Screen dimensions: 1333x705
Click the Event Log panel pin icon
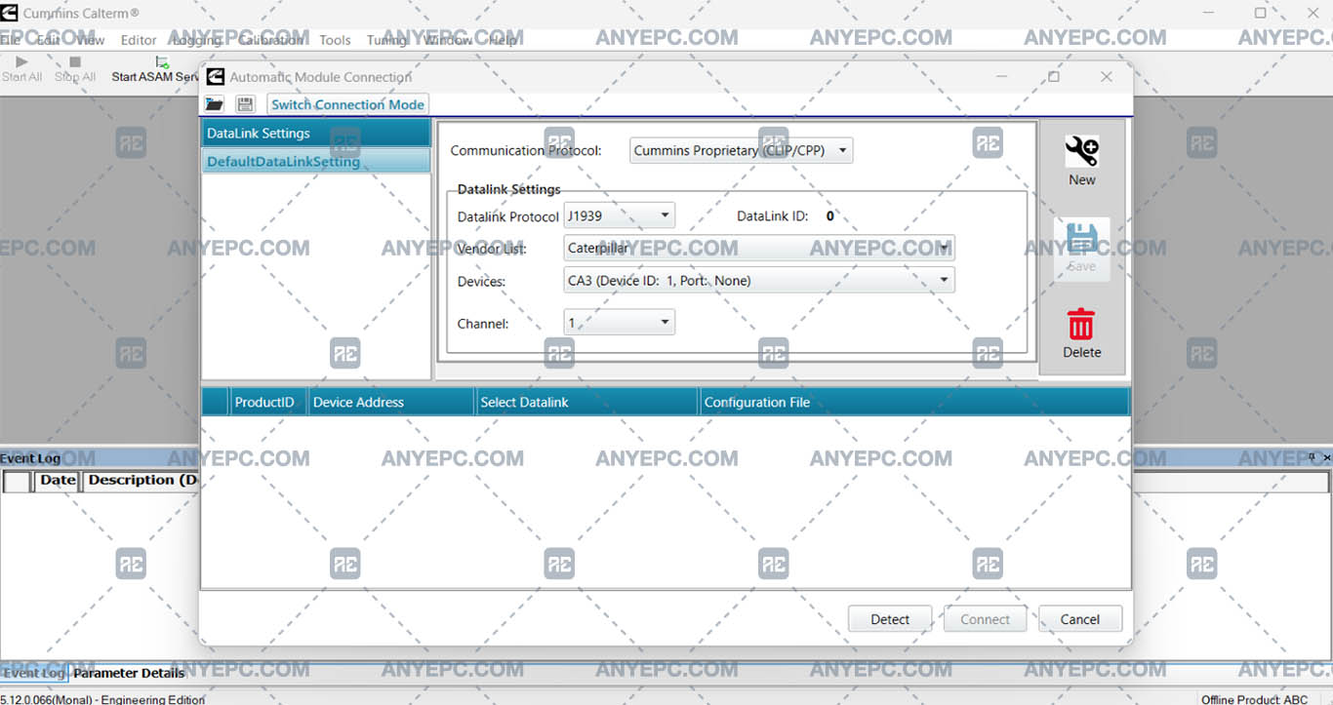click(x=1313, y=457)
